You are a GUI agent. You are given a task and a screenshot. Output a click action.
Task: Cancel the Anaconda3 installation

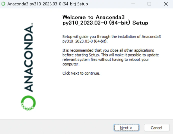coord(156,128)
